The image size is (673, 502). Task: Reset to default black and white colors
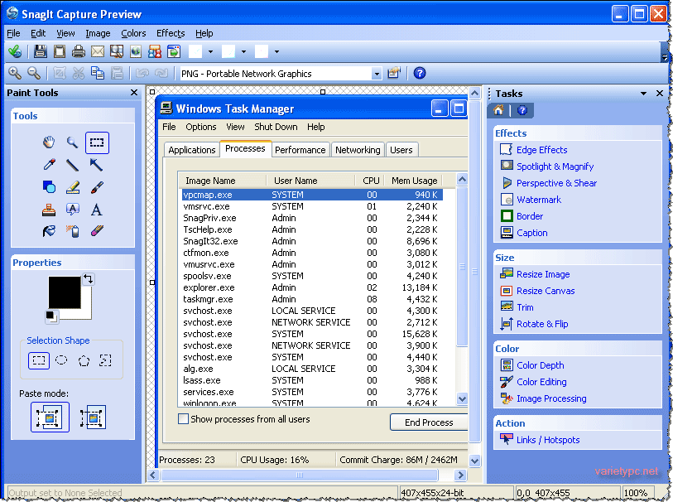pyautogui.click(x=51, y=316)
